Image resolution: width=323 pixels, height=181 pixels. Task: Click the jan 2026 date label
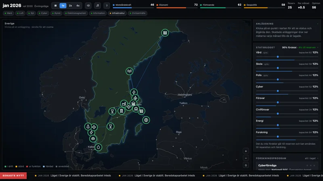click(12, 6)
